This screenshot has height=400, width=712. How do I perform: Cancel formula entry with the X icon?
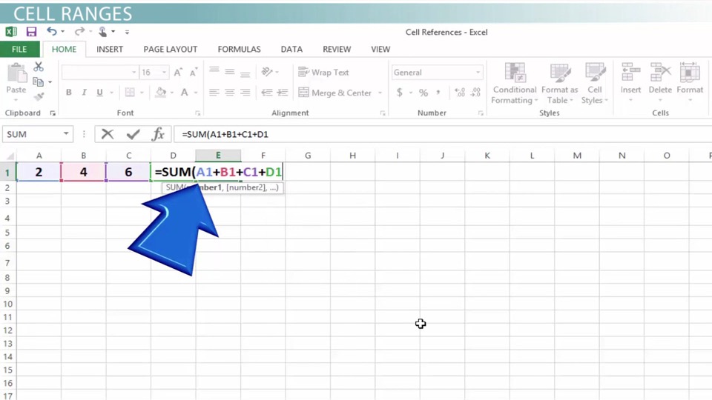coord(108,134)
